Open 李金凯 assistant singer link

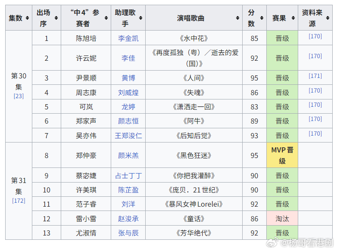pos(128,38)
